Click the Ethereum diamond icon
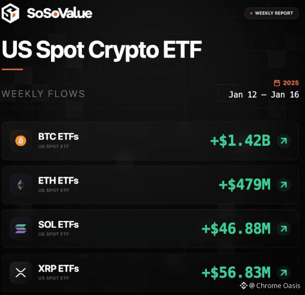 click(x=21, y=185)
